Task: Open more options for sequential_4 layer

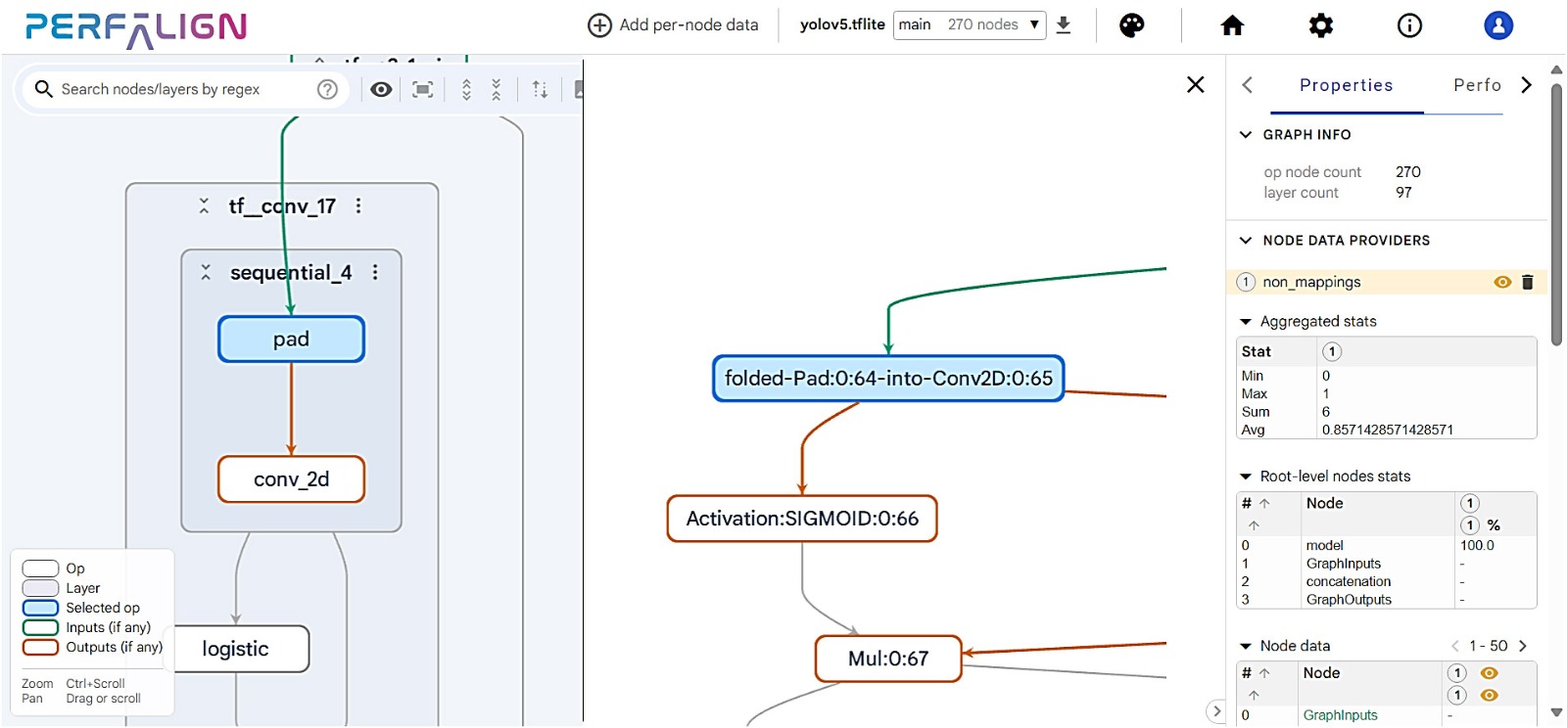Action: pos(375,272)
